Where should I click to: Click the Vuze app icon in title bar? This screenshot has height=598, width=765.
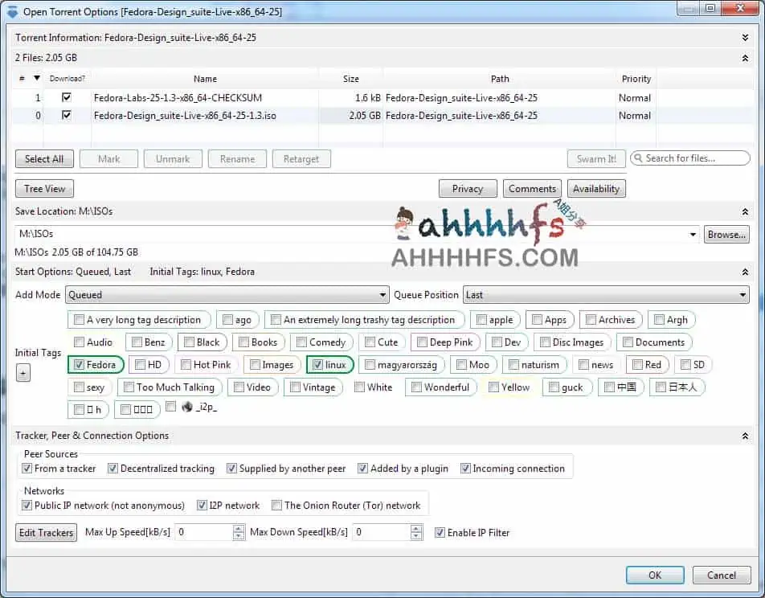pos(12,11)
